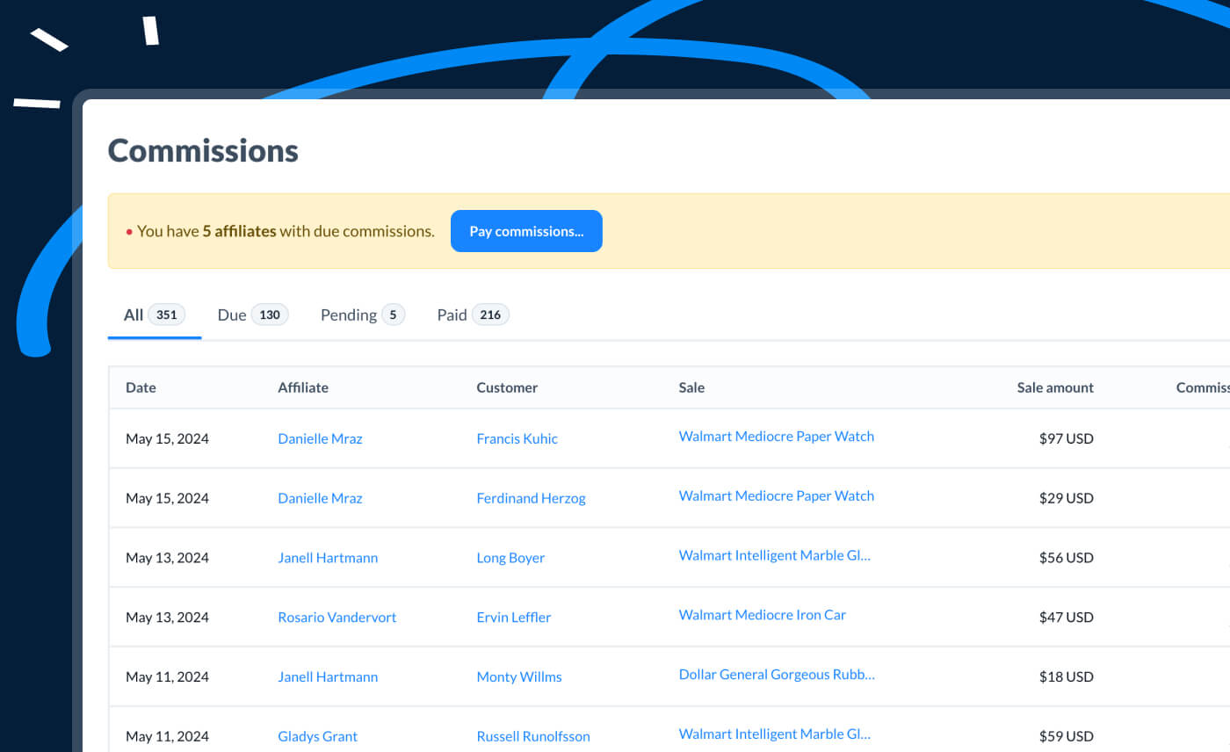Open affiliate Danielle Mraz in Francis Kuhic row

coord(320,438)
